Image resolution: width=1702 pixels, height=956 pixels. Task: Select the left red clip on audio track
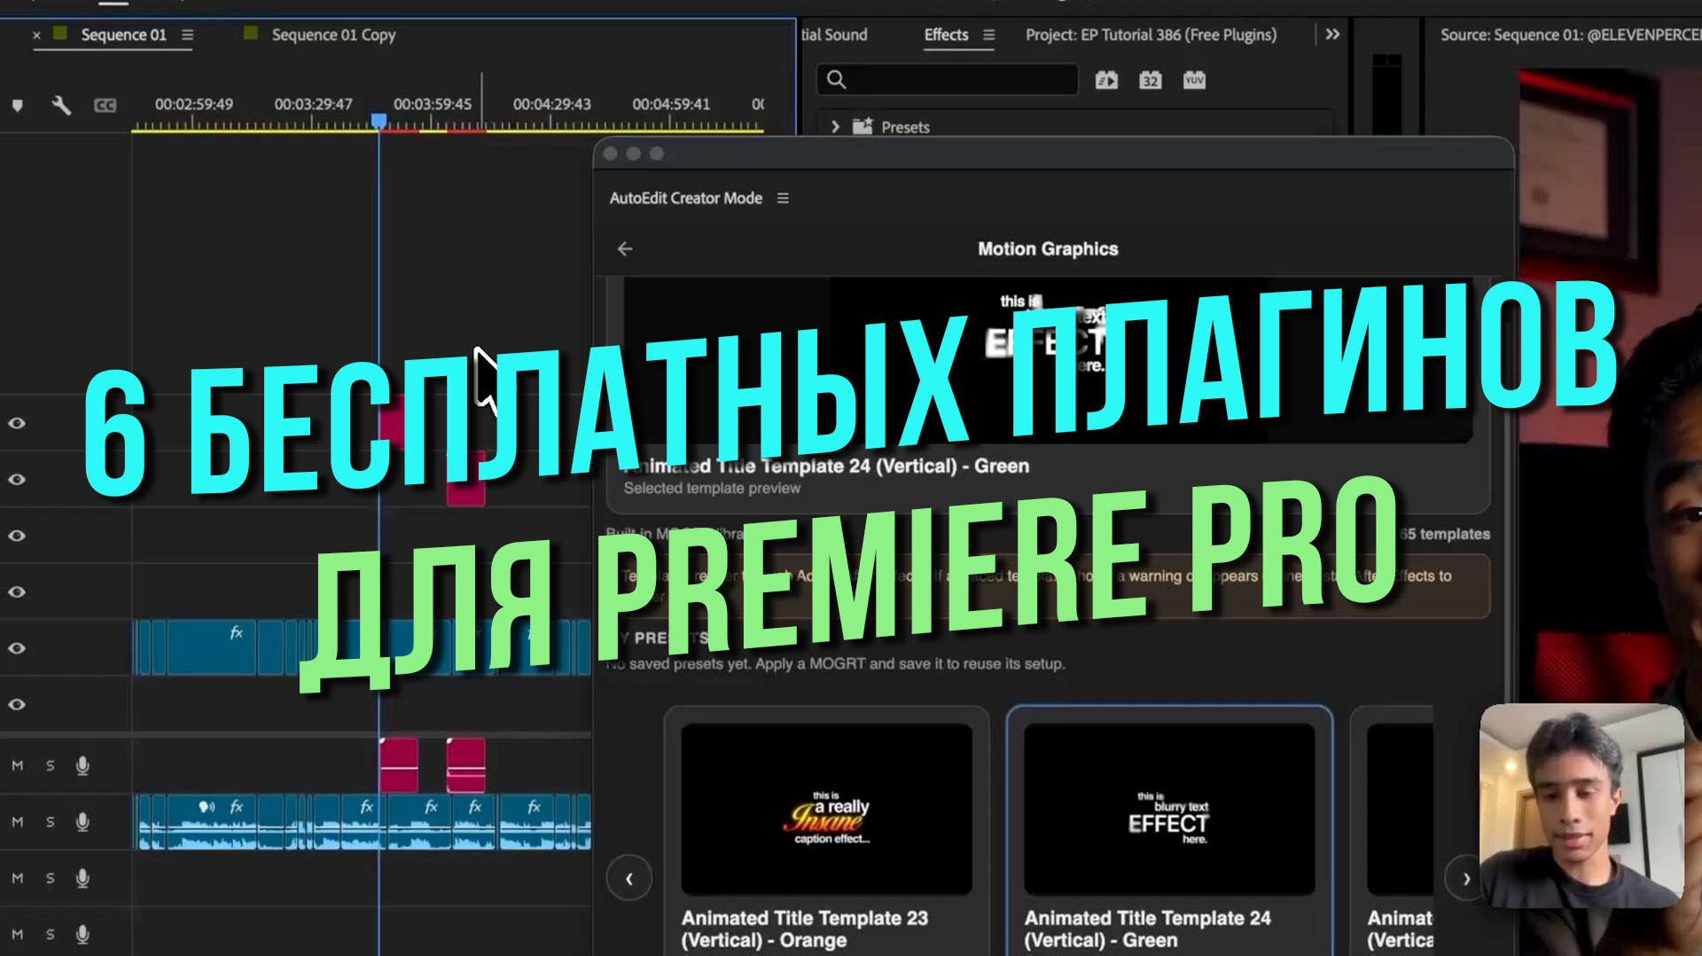tap(398, 764)
